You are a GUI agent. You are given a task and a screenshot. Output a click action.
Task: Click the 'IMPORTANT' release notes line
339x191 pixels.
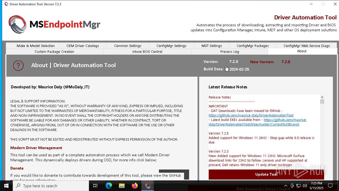[218, 106]
